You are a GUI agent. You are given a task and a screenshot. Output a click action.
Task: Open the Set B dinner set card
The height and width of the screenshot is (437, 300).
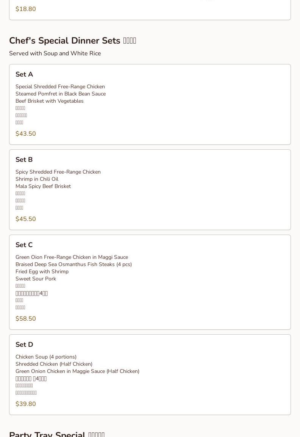click(150, 190)
